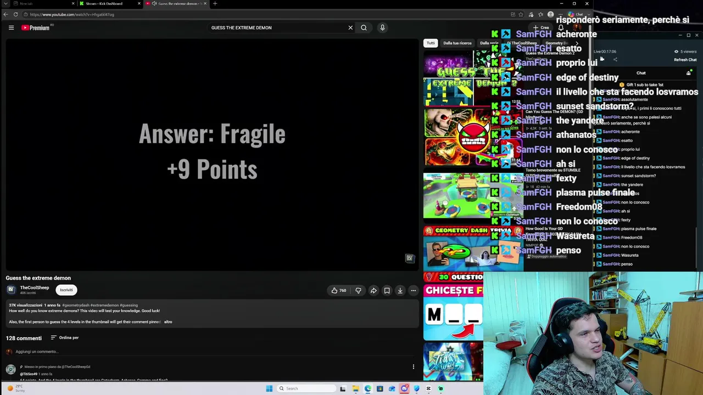This screenshot has width=703, height=395.
Task: Click the 128 commenti count
Action: (x=24, y=338)
